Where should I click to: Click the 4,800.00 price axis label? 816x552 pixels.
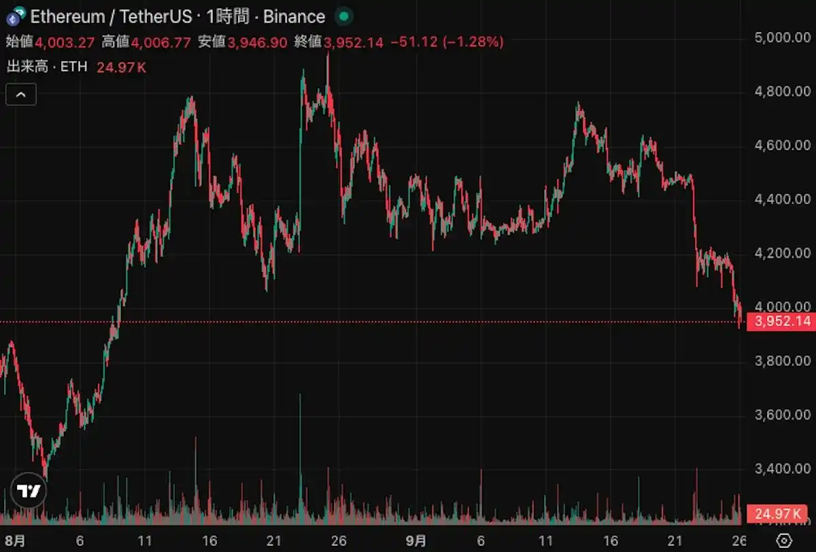[783, 91]
